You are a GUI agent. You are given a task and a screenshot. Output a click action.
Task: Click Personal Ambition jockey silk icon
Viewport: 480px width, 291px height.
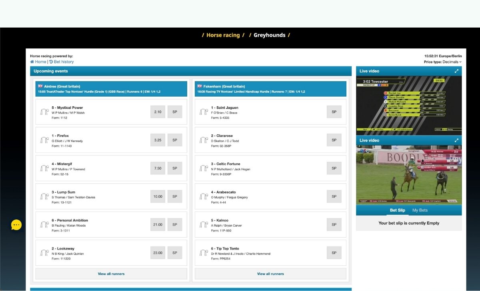pos(44,225)
